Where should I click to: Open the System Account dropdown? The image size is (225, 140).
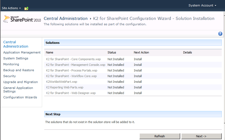point(202,5)
